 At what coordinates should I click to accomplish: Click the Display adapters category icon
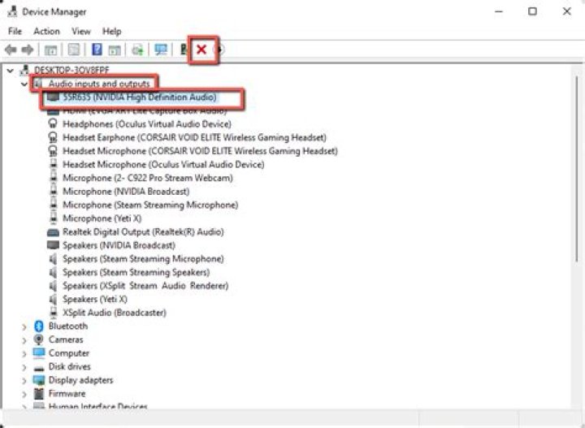39,380
